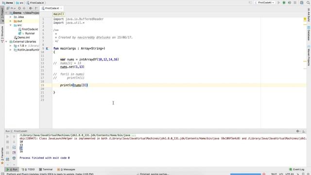Collapse the src folder
This screenshot has height=175, width=311.
11,25
